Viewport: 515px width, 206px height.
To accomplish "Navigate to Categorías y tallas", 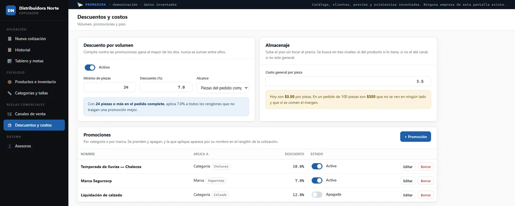I will tap(34, 93).
